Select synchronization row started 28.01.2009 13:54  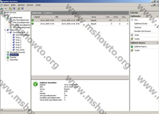(80, 20)
